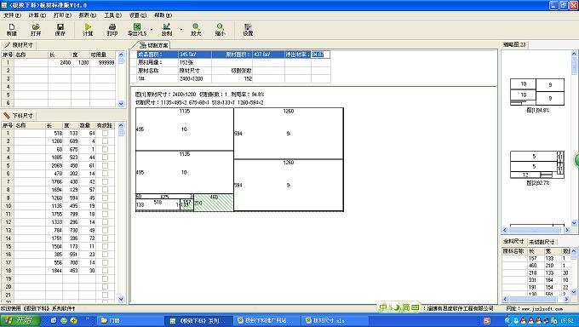The height and width of the screenshot is (327, 579).
Task: Export to XLS via 导出XLS icon
Action: pyautogui.click(x=137, y=30)
